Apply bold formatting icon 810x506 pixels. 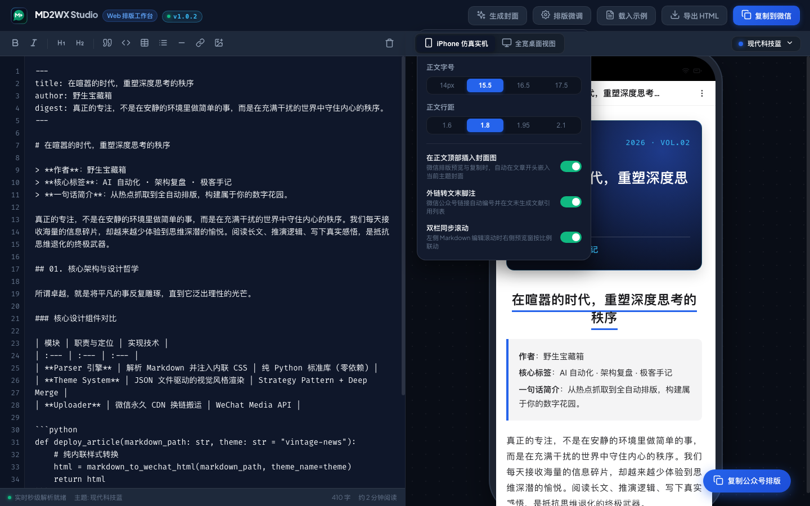click(15, 43)
